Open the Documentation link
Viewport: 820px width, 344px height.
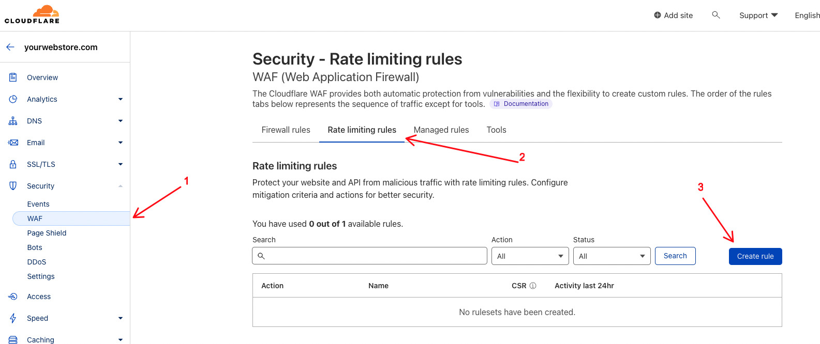click(x=521, y=103)
